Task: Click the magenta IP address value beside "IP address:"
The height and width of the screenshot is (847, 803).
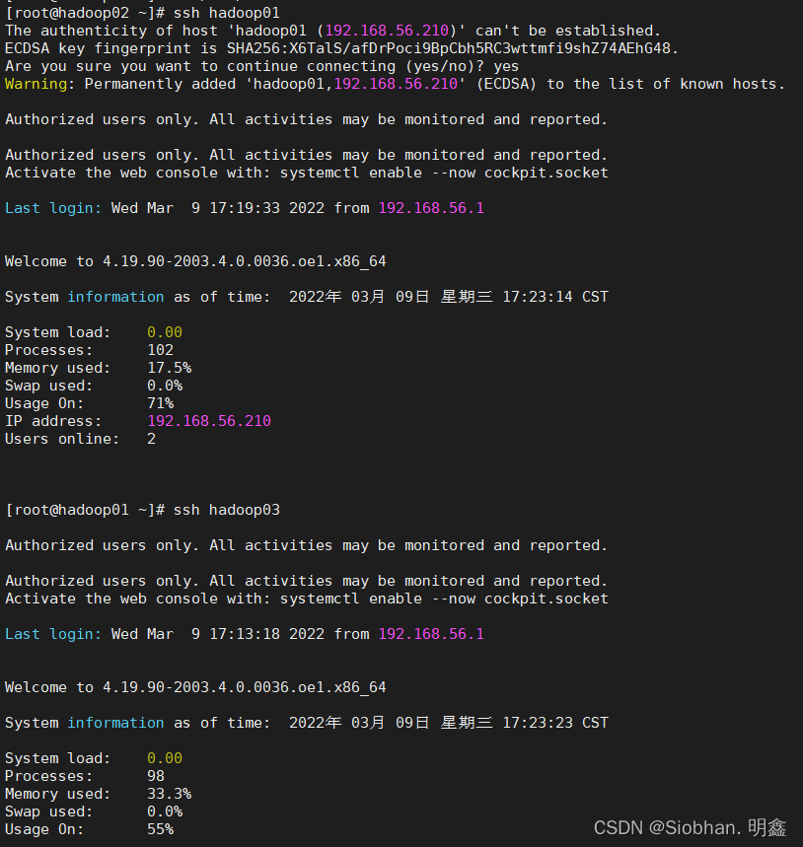Action: pos(209,421)
